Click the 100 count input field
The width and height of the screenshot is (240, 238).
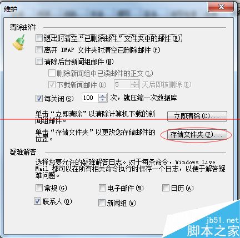90,98
